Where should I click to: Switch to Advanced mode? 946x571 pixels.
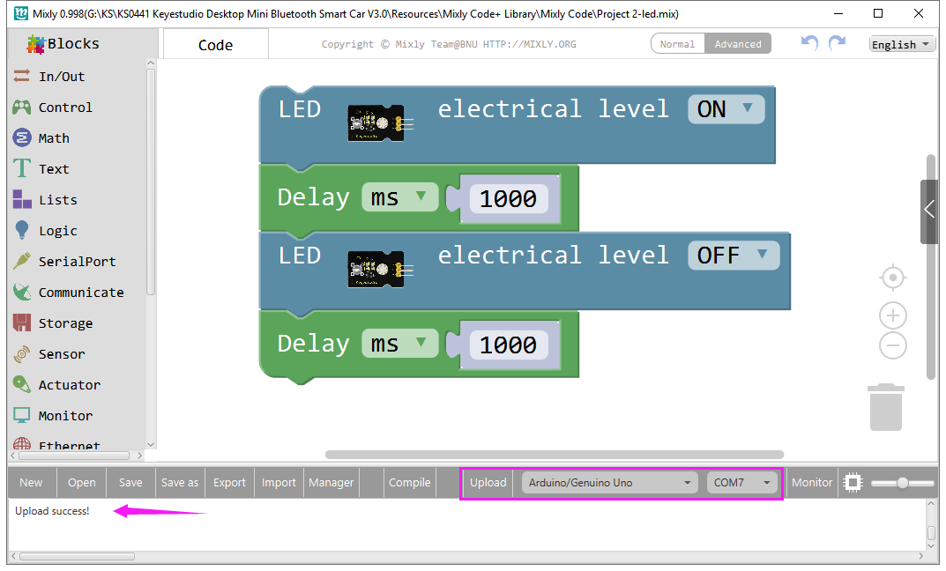738,44
